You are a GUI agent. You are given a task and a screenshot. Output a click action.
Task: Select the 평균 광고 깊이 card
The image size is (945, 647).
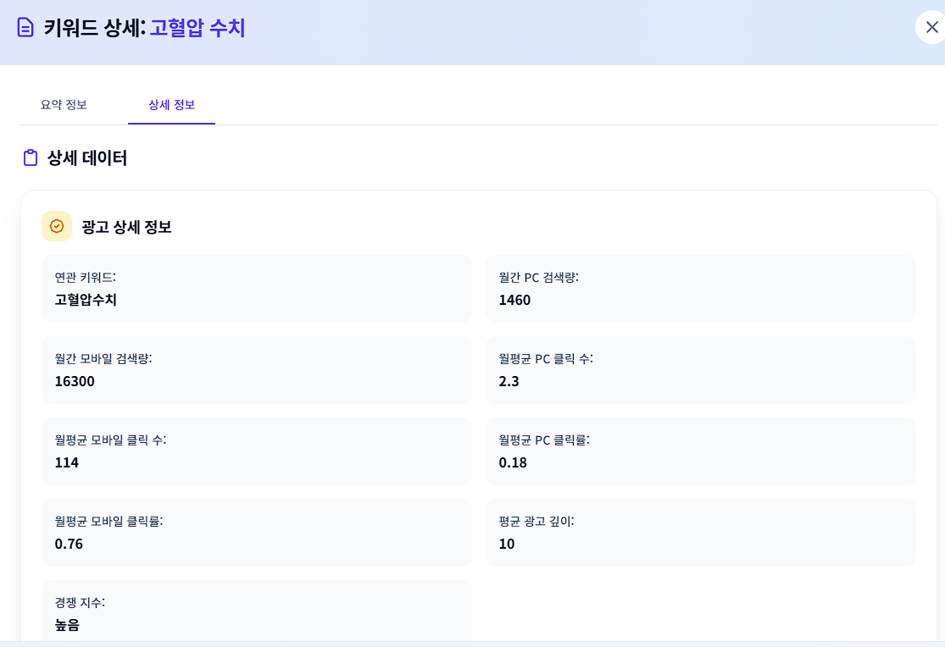pos(700,533)
